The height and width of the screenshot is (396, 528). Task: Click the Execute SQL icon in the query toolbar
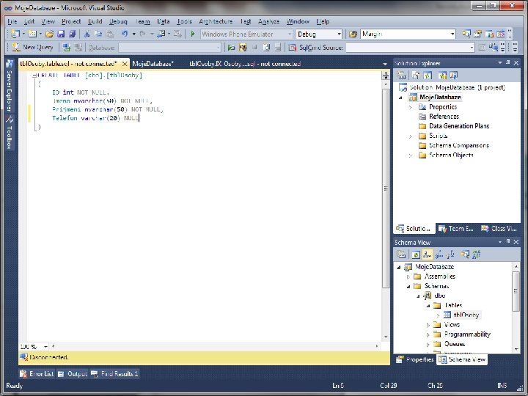(x=231, y=48)
